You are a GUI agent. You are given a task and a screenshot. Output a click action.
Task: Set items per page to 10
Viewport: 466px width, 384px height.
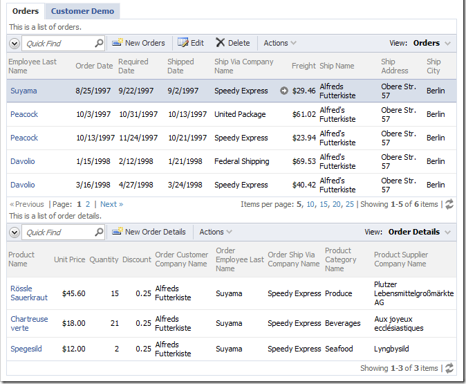(x=310, y=204)
